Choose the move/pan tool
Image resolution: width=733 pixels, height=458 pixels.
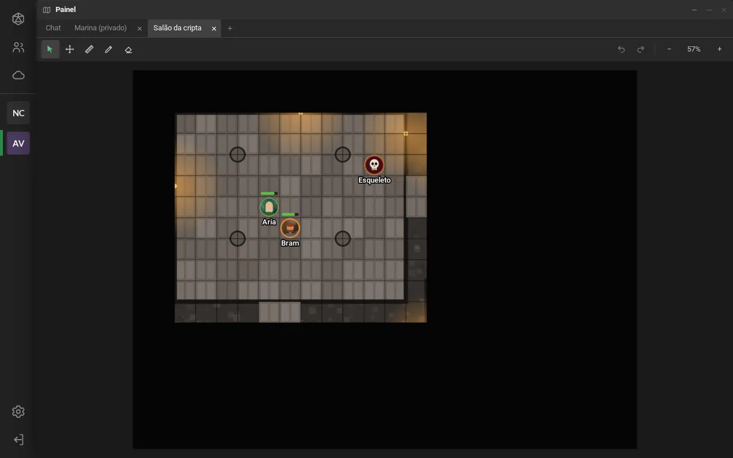pos(70,49)
